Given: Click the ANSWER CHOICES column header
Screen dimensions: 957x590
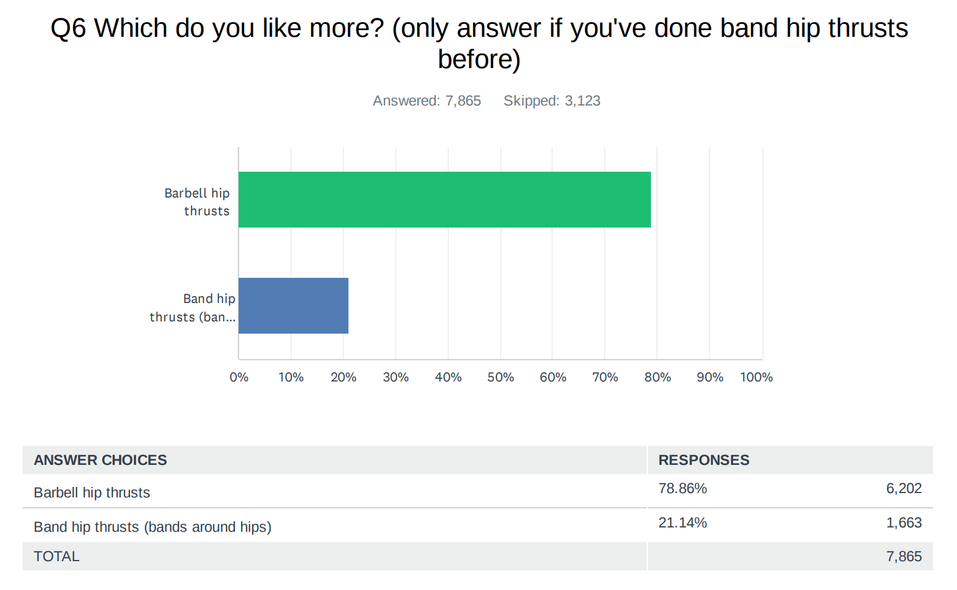Looking at the screenshot, I should click(x=100, y=460).
